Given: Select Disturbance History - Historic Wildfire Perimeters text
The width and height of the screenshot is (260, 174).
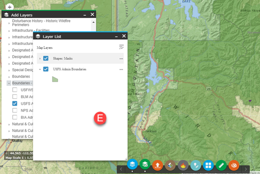Looking at the screenshot, I should [41, 23].
